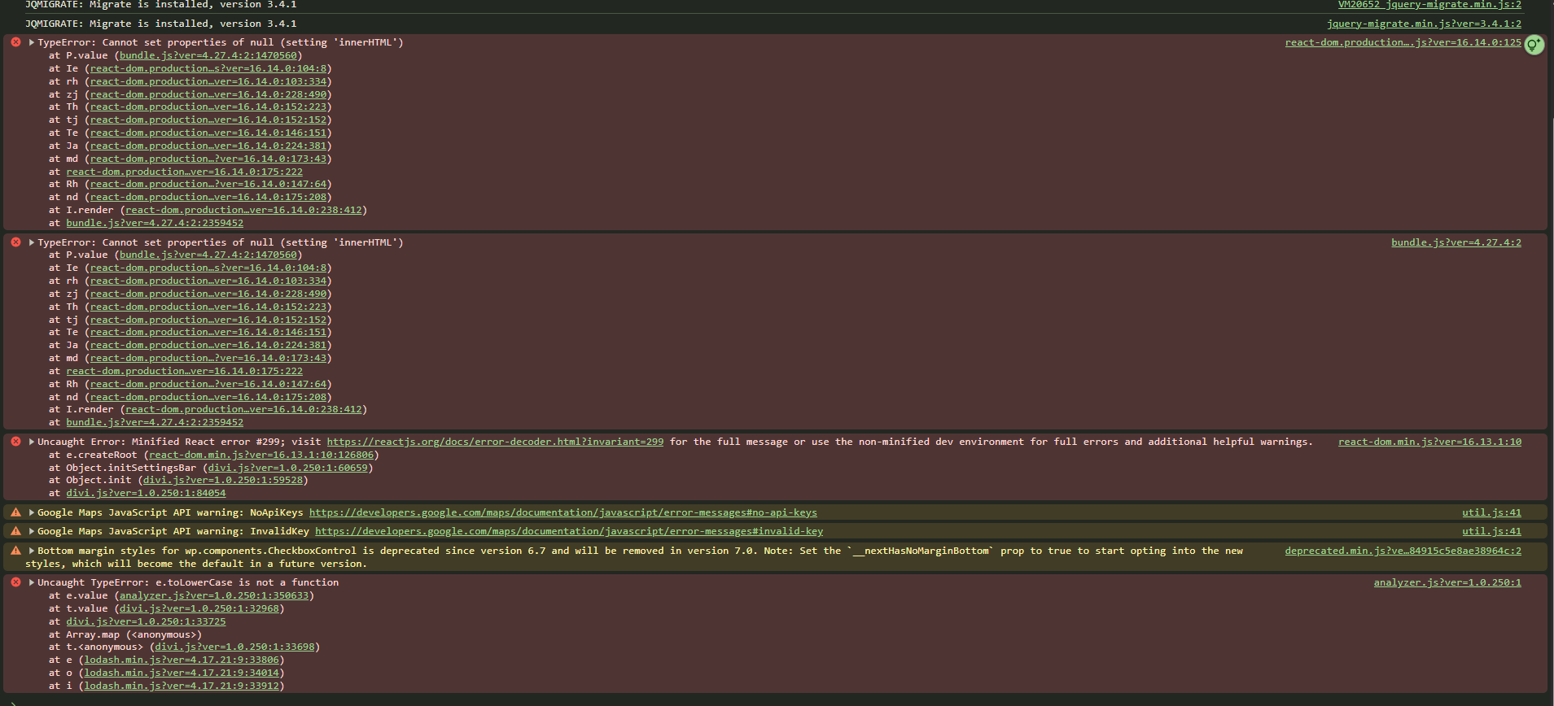Open util.js:41 link on NoApiKeys row
Viewport: 1554px width, 706px height.
click(x=1491, y=512)
